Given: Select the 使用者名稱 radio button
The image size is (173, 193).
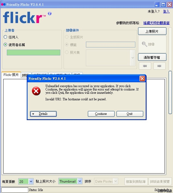Looking at the screenshot, I should pyautogui.click(x=5, y=45).
